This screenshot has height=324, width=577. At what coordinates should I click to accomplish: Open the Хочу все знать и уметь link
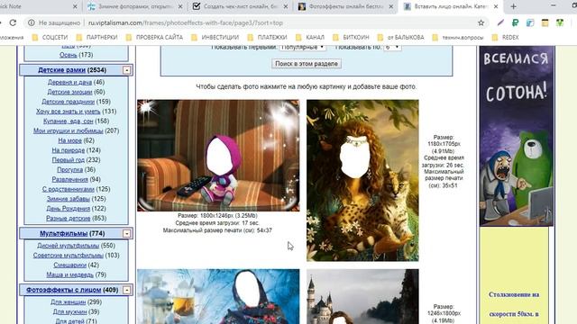[69, 111]
